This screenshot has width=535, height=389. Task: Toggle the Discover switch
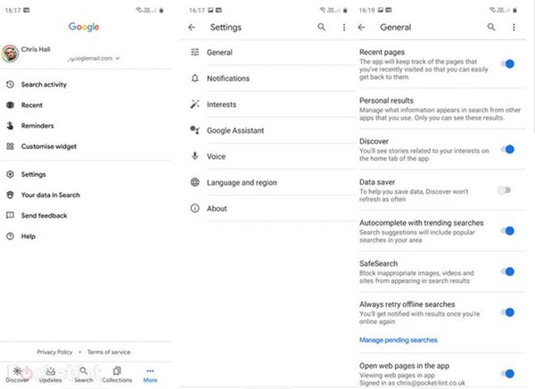point(507,149)
